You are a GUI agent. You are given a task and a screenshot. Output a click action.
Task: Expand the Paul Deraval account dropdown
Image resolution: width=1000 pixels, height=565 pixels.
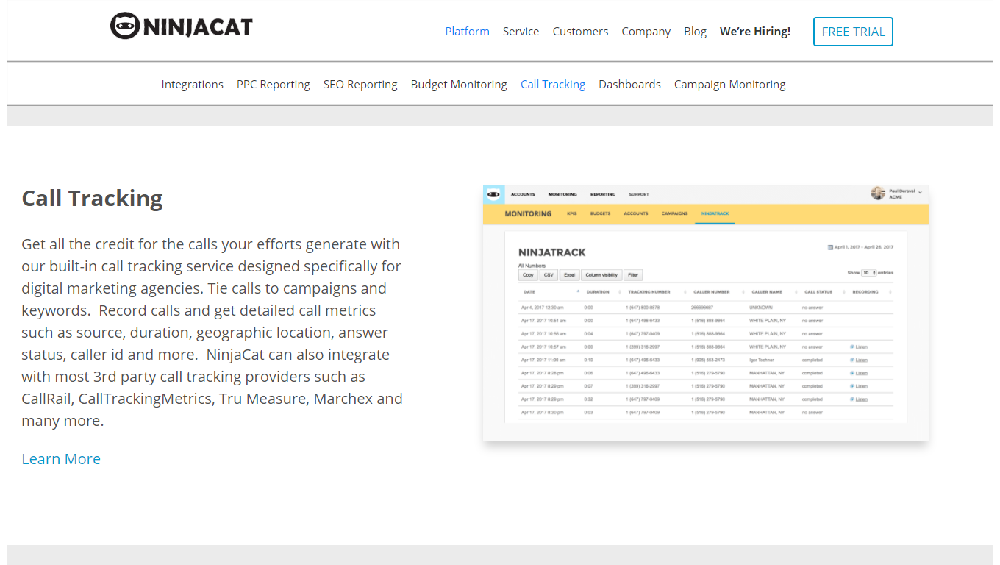point(919,194)
